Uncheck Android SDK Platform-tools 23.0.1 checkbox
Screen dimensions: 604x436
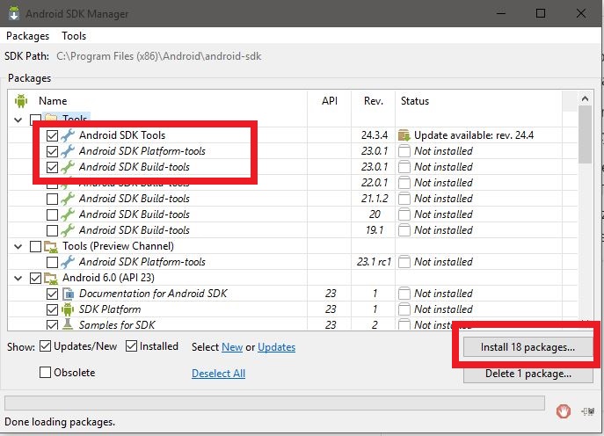coord(52,151)
